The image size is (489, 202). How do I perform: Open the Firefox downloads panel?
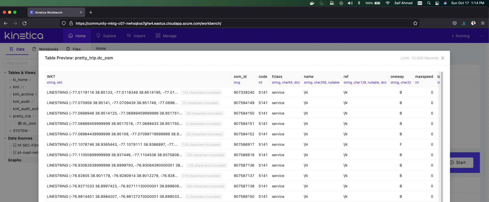coord(464,23)
